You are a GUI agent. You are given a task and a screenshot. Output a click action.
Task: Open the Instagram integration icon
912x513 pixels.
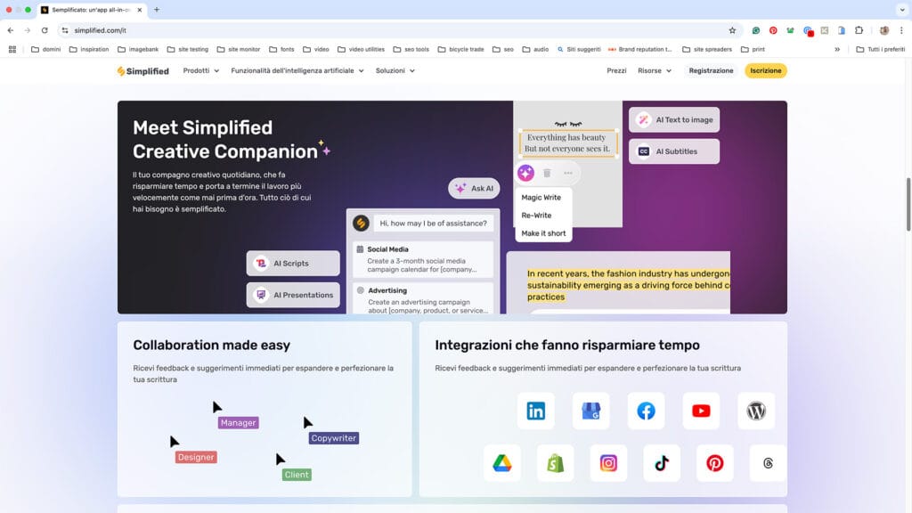[608, 463]
